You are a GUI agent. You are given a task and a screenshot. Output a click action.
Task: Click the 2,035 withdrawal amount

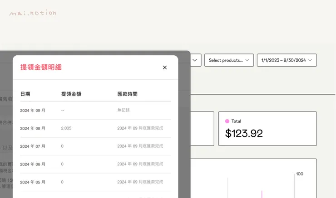click(x=66, y=128)
